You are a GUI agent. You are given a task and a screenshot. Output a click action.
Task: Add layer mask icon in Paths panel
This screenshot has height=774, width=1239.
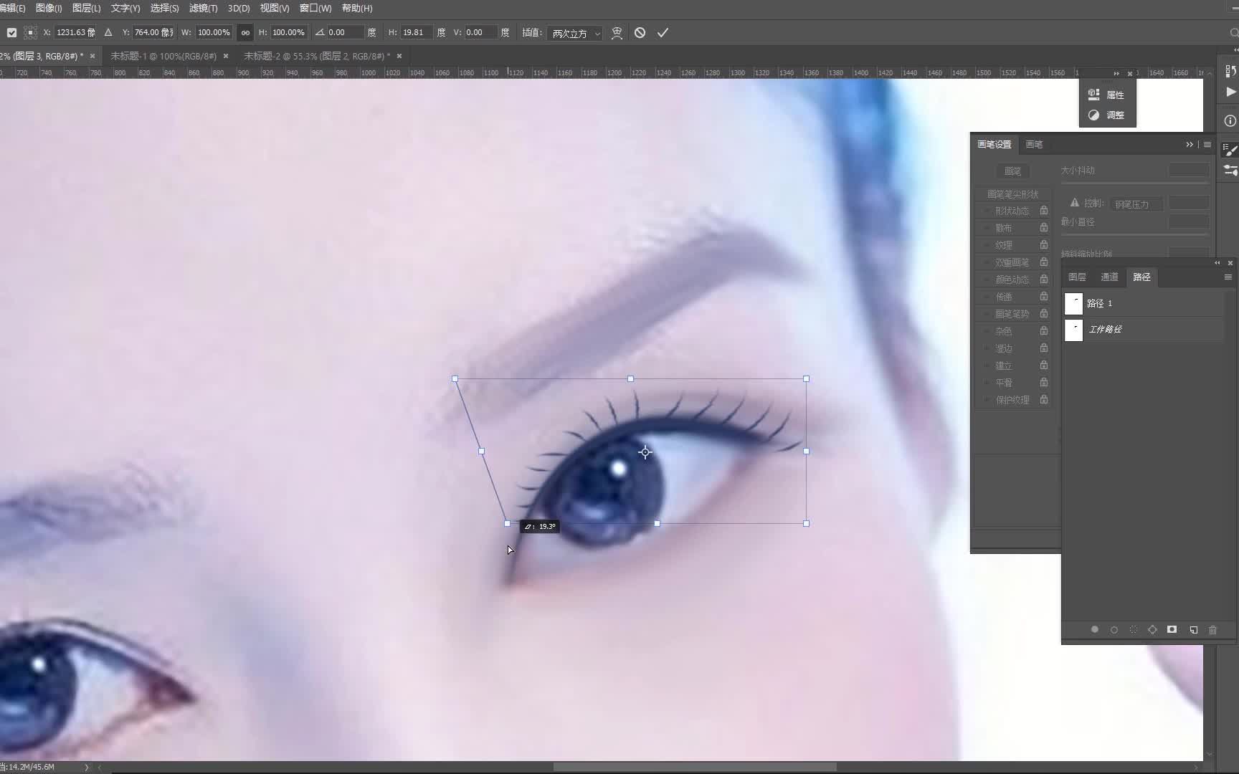point(1172,630)
